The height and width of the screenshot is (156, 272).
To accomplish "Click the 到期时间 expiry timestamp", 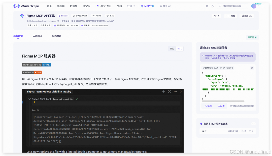I will [x=218, y=68].
